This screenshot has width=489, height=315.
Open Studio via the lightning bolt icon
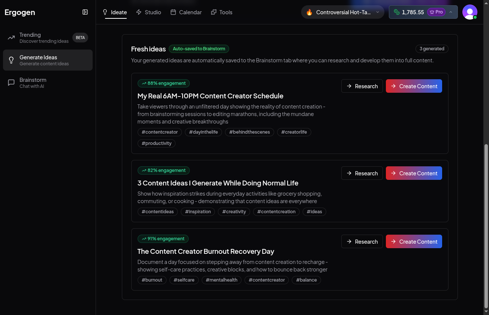click(138, 12)
